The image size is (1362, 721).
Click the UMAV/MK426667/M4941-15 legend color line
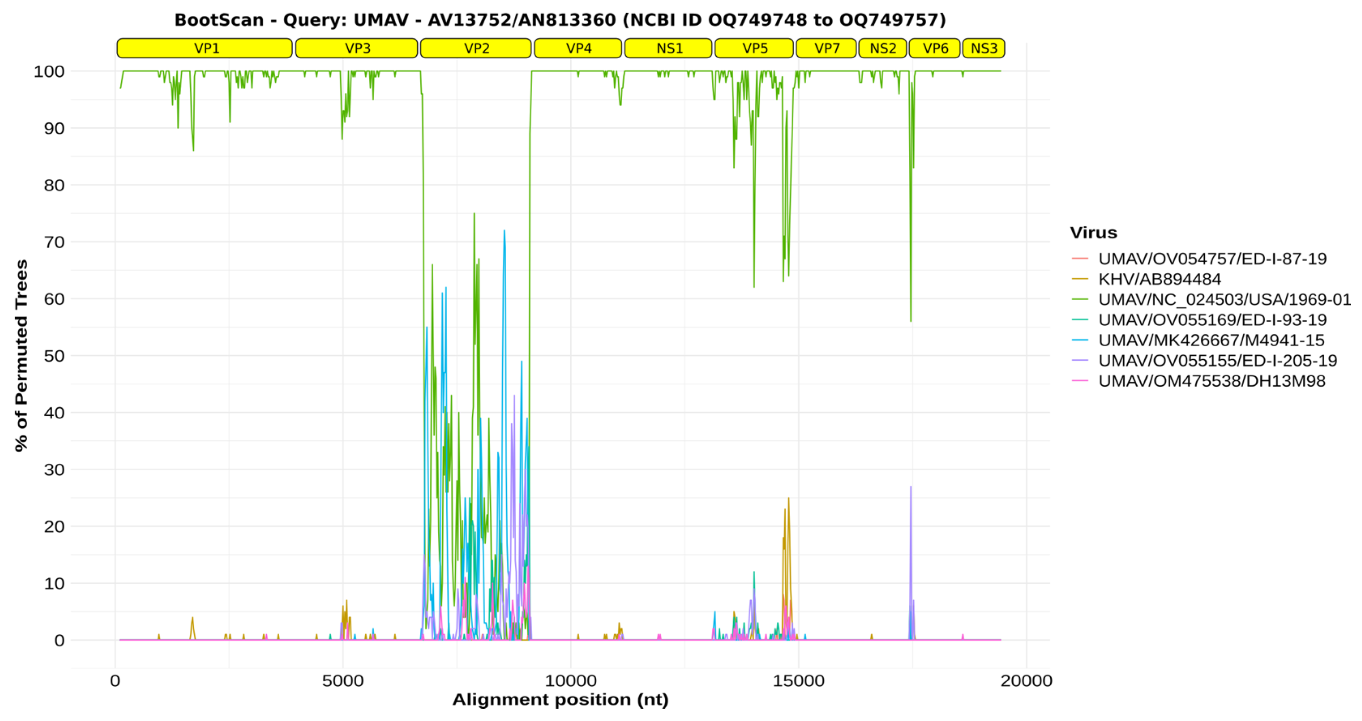pos(1080,340)
